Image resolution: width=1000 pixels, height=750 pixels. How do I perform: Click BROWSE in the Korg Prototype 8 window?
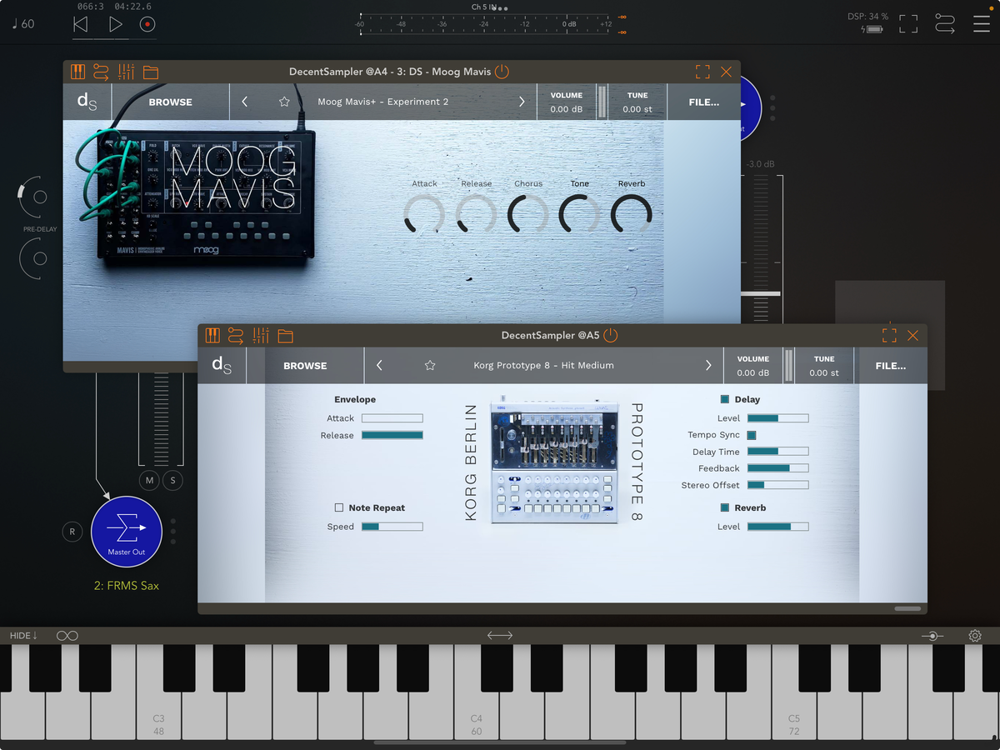click(x=305, y=365)
